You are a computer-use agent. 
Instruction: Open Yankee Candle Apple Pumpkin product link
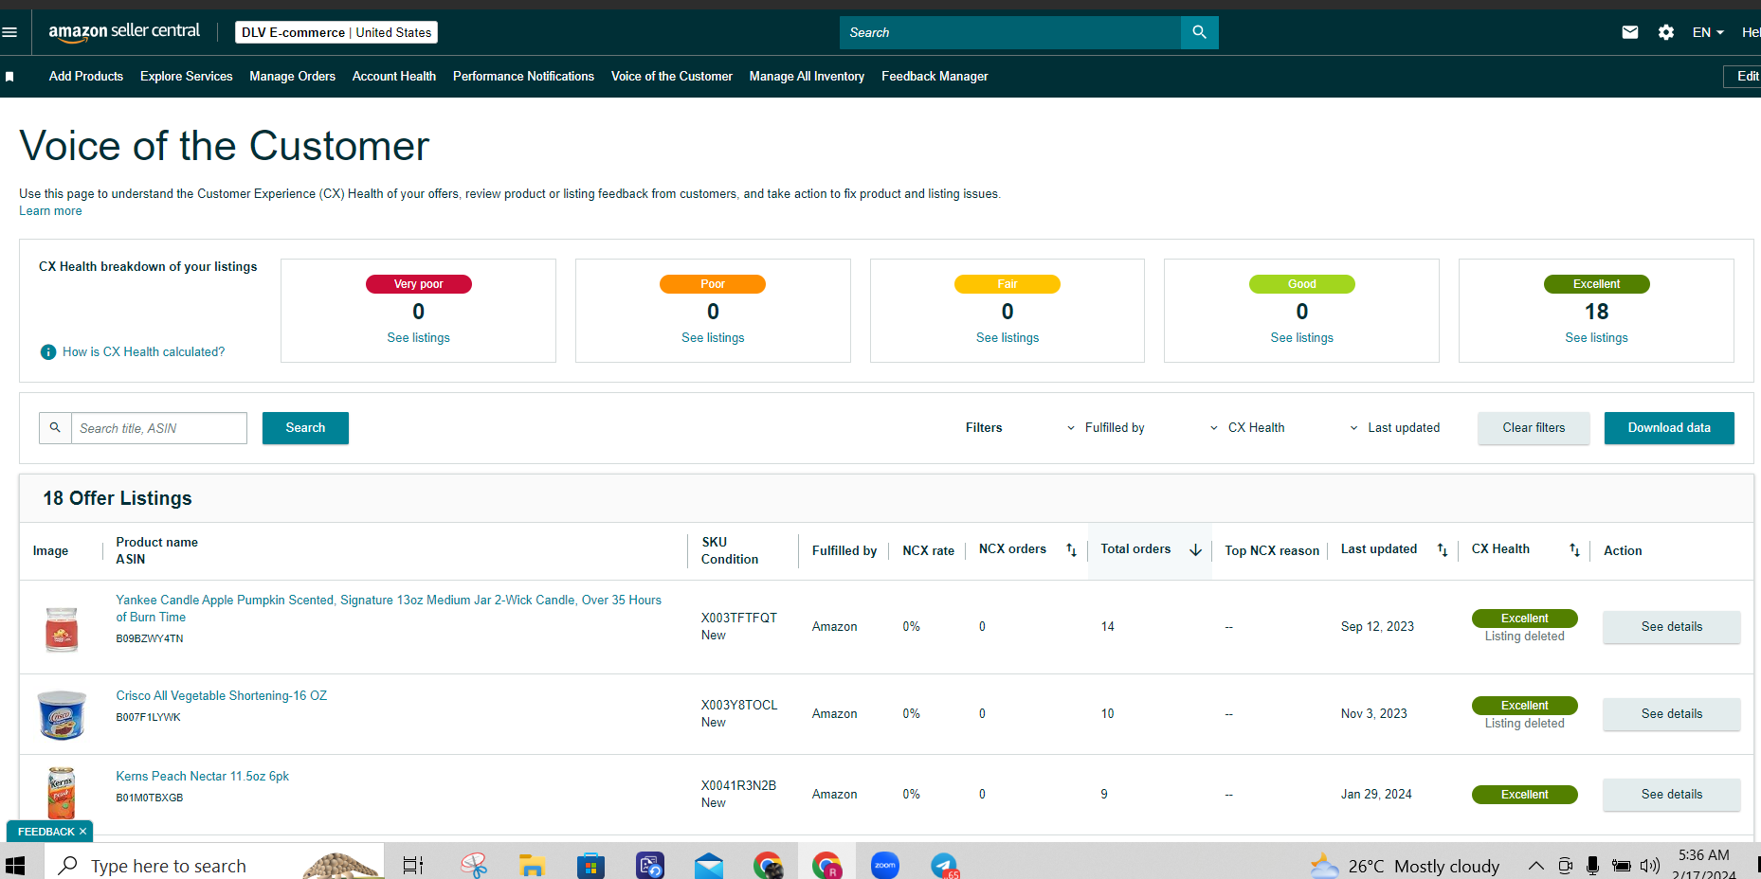tap(389, 609)
